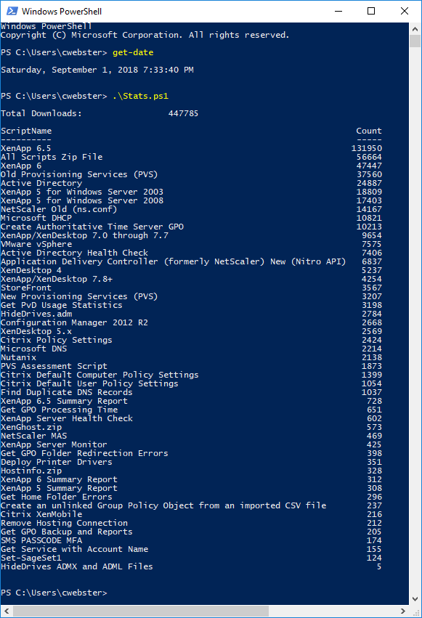
Task: Click the XenApp 6.5 count 131950
Action: 367,148
